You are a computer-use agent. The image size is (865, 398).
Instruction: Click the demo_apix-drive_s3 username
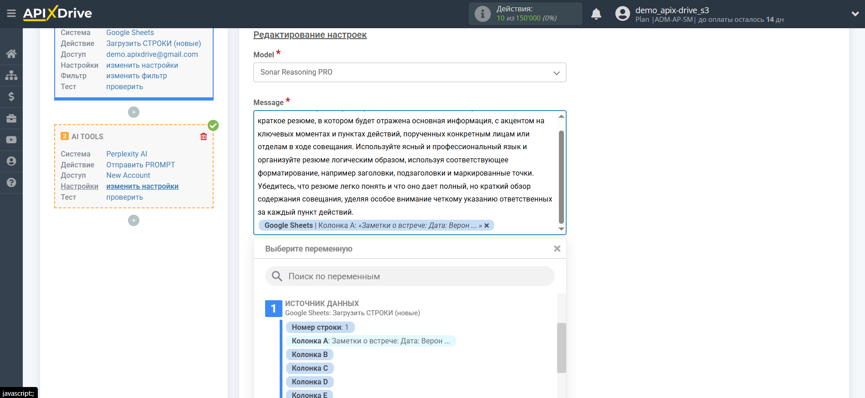(672, 10)
